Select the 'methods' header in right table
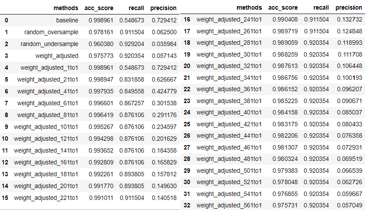Screen dimensions: 366x210 (x=249, y=8)
